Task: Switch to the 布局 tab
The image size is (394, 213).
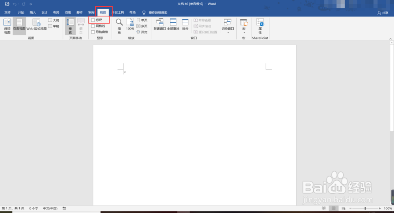Action: coord(56,12)
